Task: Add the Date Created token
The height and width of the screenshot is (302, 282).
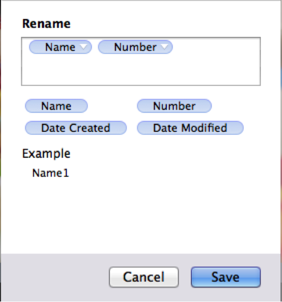Action: pos(76,128)
